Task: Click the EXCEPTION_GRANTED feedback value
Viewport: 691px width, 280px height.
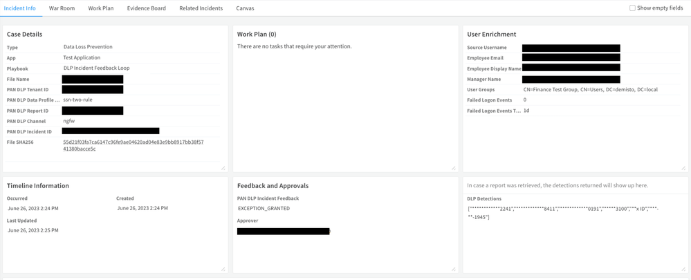Action: pyautogui.click(x=264, y=208)
